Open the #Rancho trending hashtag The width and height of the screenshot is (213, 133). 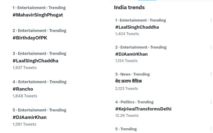tap(23, 89)
